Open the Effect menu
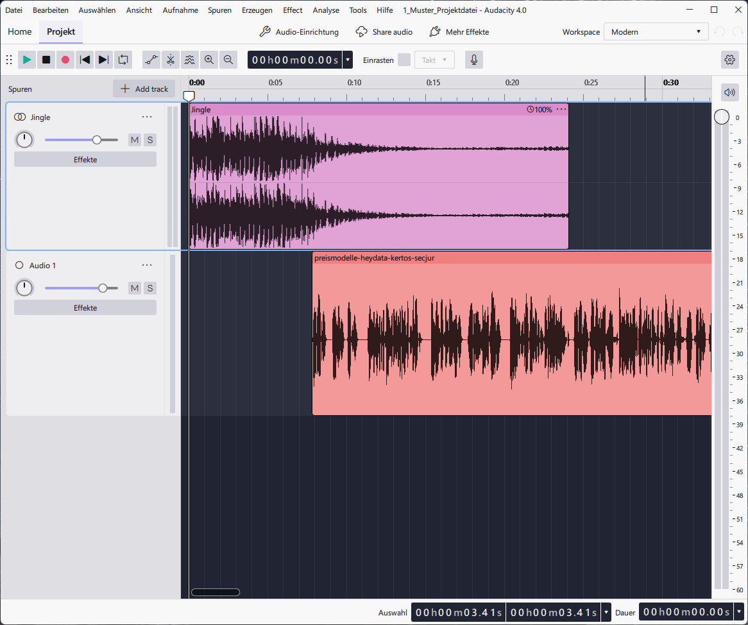 tap(293, 10)
